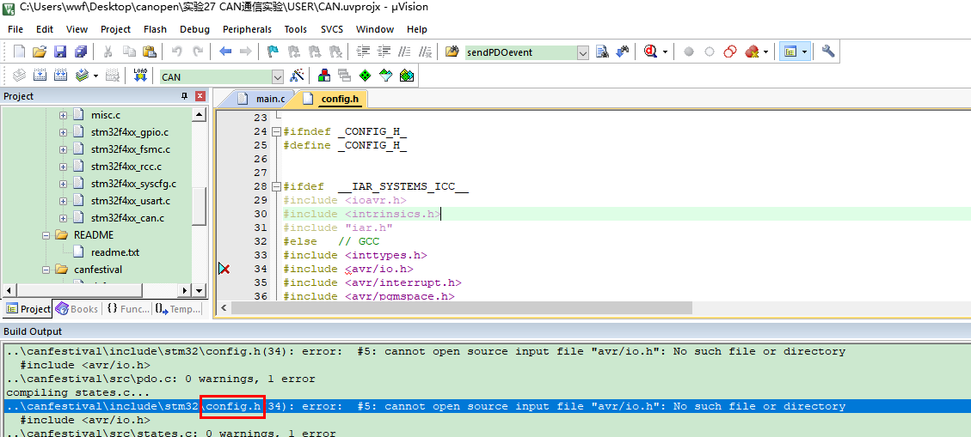Click the Insert Bookmark flag icon
This screenshot has height=437, width=971.
point(273,52)
